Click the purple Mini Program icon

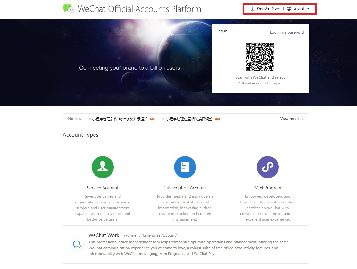click(268, 167)
